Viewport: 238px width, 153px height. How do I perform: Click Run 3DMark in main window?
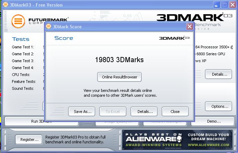(x=41, y=121)
